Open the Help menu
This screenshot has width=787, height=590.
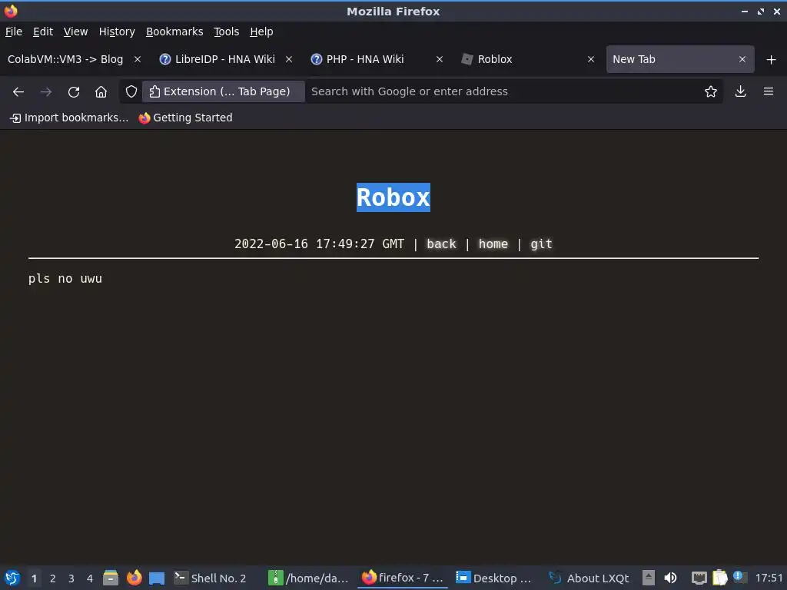pos(261,31)
